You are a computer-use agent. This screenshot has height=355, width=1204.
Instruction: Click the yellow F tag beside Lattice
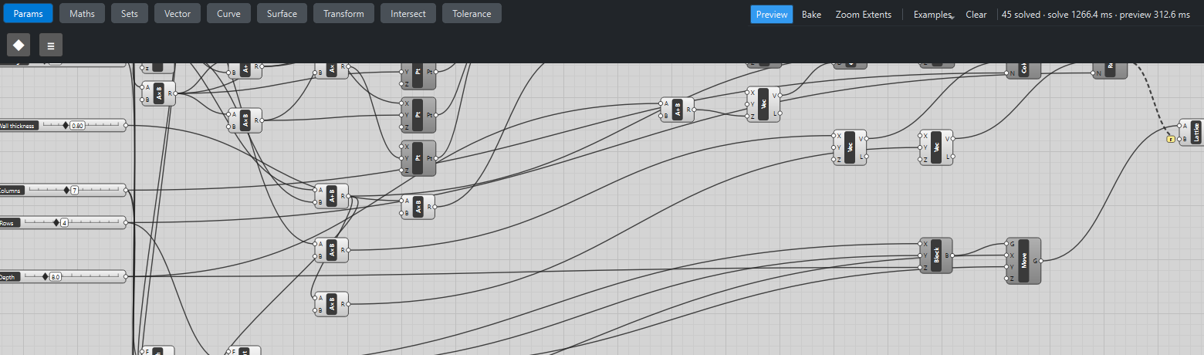click(1171, 139)
